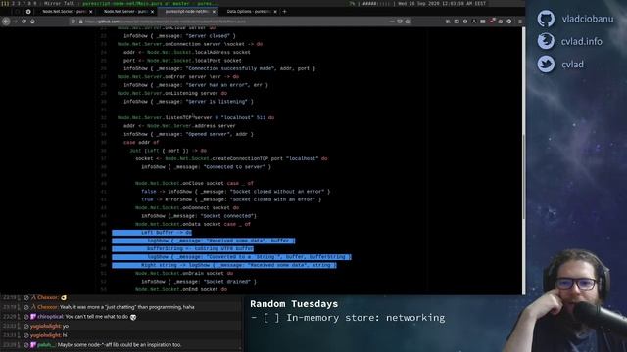Click the vladciobanu text
The image size is (627, 352).
[x=588, y=19]
